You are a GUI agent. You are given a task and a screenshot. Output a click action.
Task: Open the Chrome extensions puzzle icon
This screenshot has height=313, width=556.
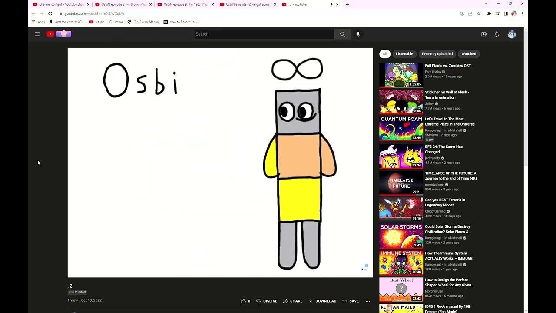(x=489, y=13)
